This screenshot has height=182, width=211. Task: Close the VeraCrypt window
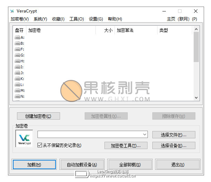coord(196,11)
